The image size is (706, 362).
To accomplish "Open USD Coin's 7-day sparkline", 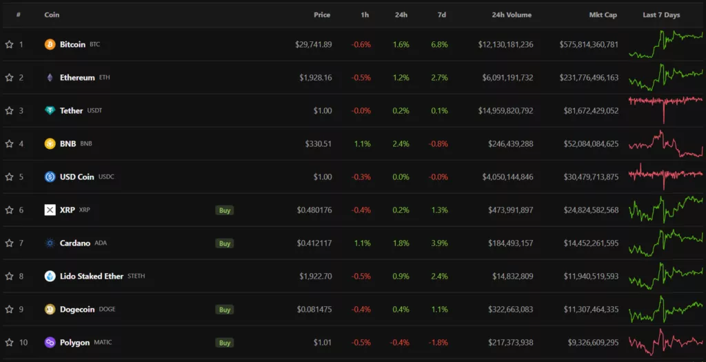I will 666,176.
